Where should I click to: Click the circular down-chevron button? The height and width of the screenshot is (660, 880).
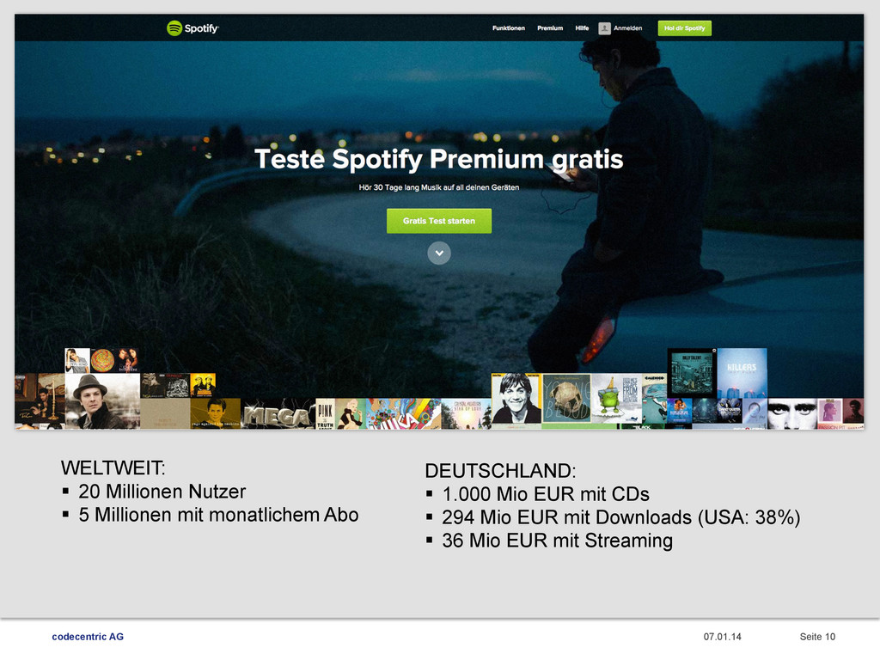pyautogui.click(x=439, y=254)
